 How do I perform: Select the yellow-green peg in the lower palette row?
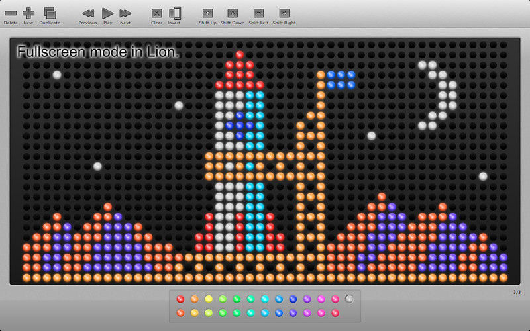[x=209, y=313]
